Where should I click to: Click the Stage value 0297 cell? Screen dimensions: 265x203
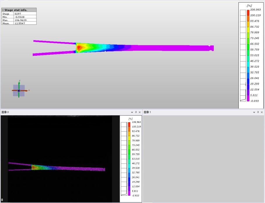[x=25, y=14]
